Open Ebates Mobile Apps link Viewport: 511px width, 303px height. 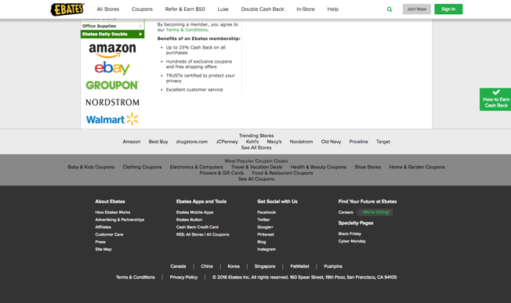coord(195,212)
